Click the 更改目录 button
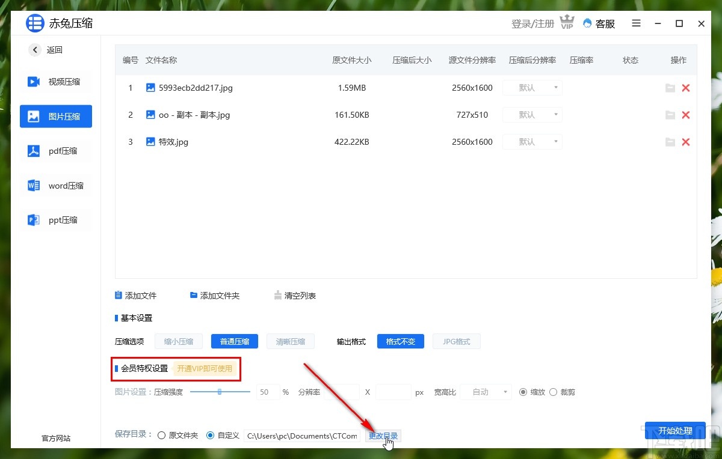Viewport: 722px width, 459px height. 383,436
